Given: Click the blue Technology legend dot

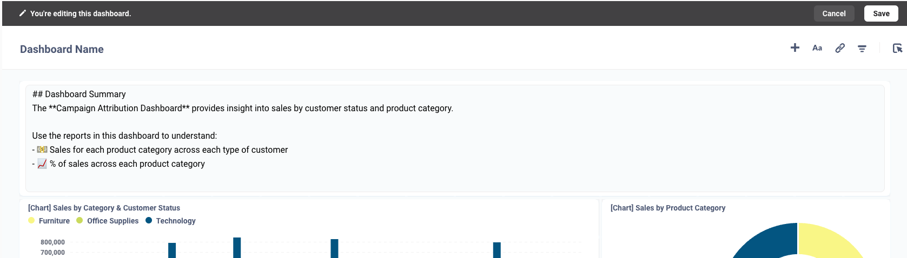Looking at the screenshot, I should tap(149, 220).
